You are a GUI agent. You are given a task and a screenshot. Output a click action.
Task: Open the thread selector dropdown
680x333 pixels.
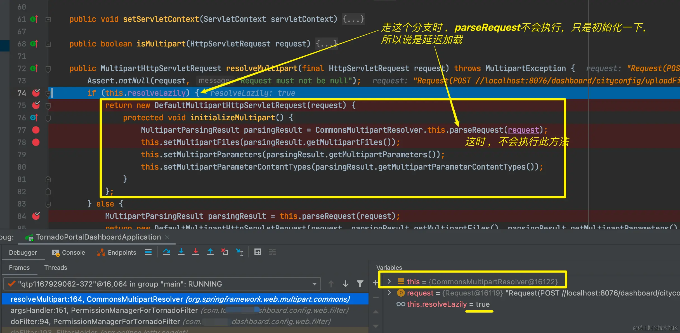314,284
